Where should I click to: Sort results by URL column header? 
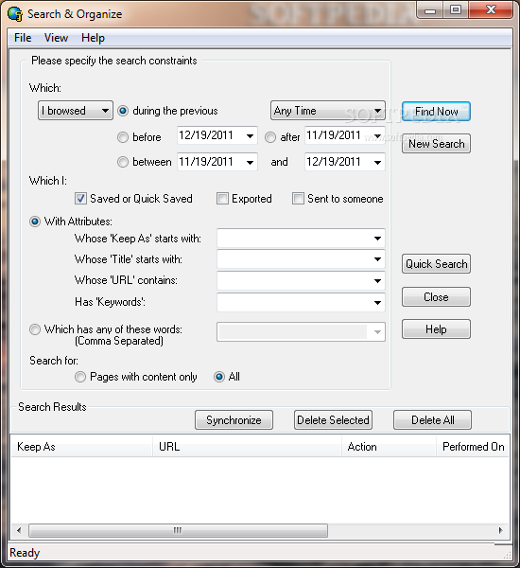point(247,447)
